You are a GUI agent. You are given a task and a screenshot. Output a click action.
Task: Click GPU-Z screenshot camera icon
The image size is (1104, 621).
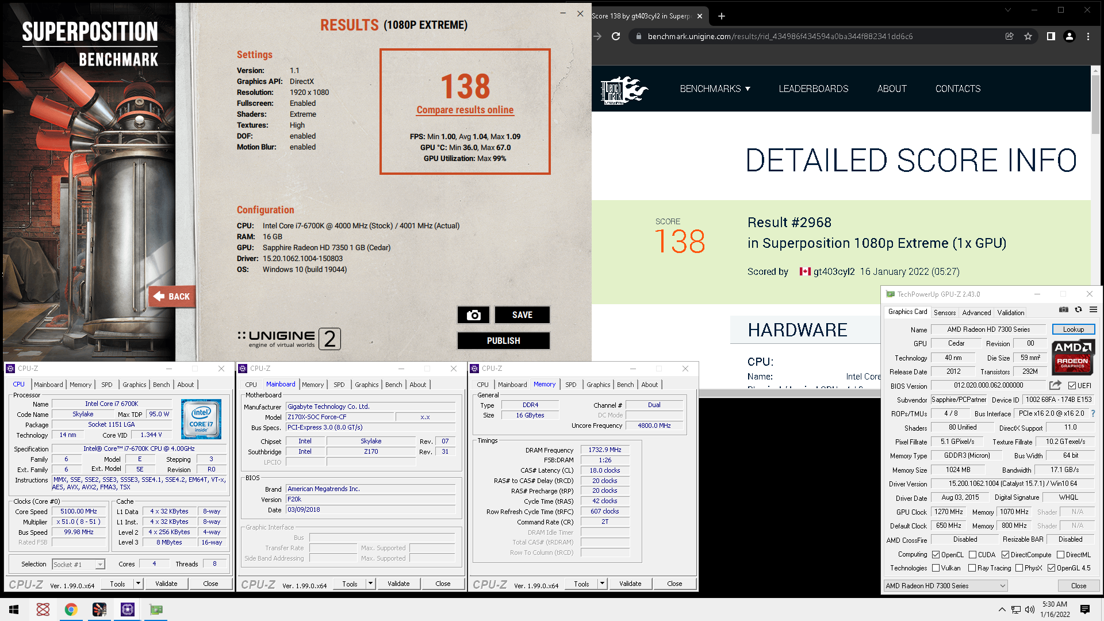point(1064,309)
